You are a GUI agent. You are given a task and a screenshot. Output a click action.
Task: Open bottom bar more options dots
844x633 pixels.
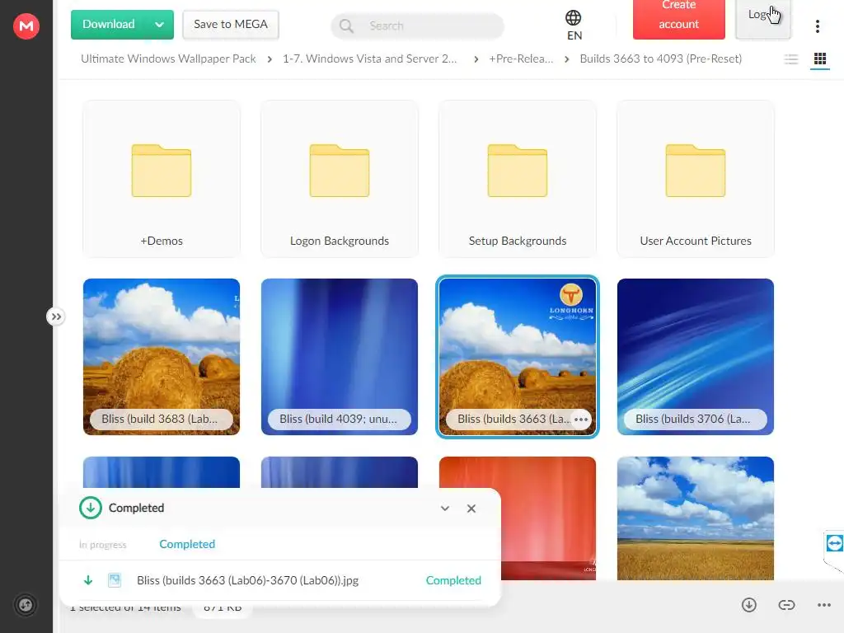(824, 605)
